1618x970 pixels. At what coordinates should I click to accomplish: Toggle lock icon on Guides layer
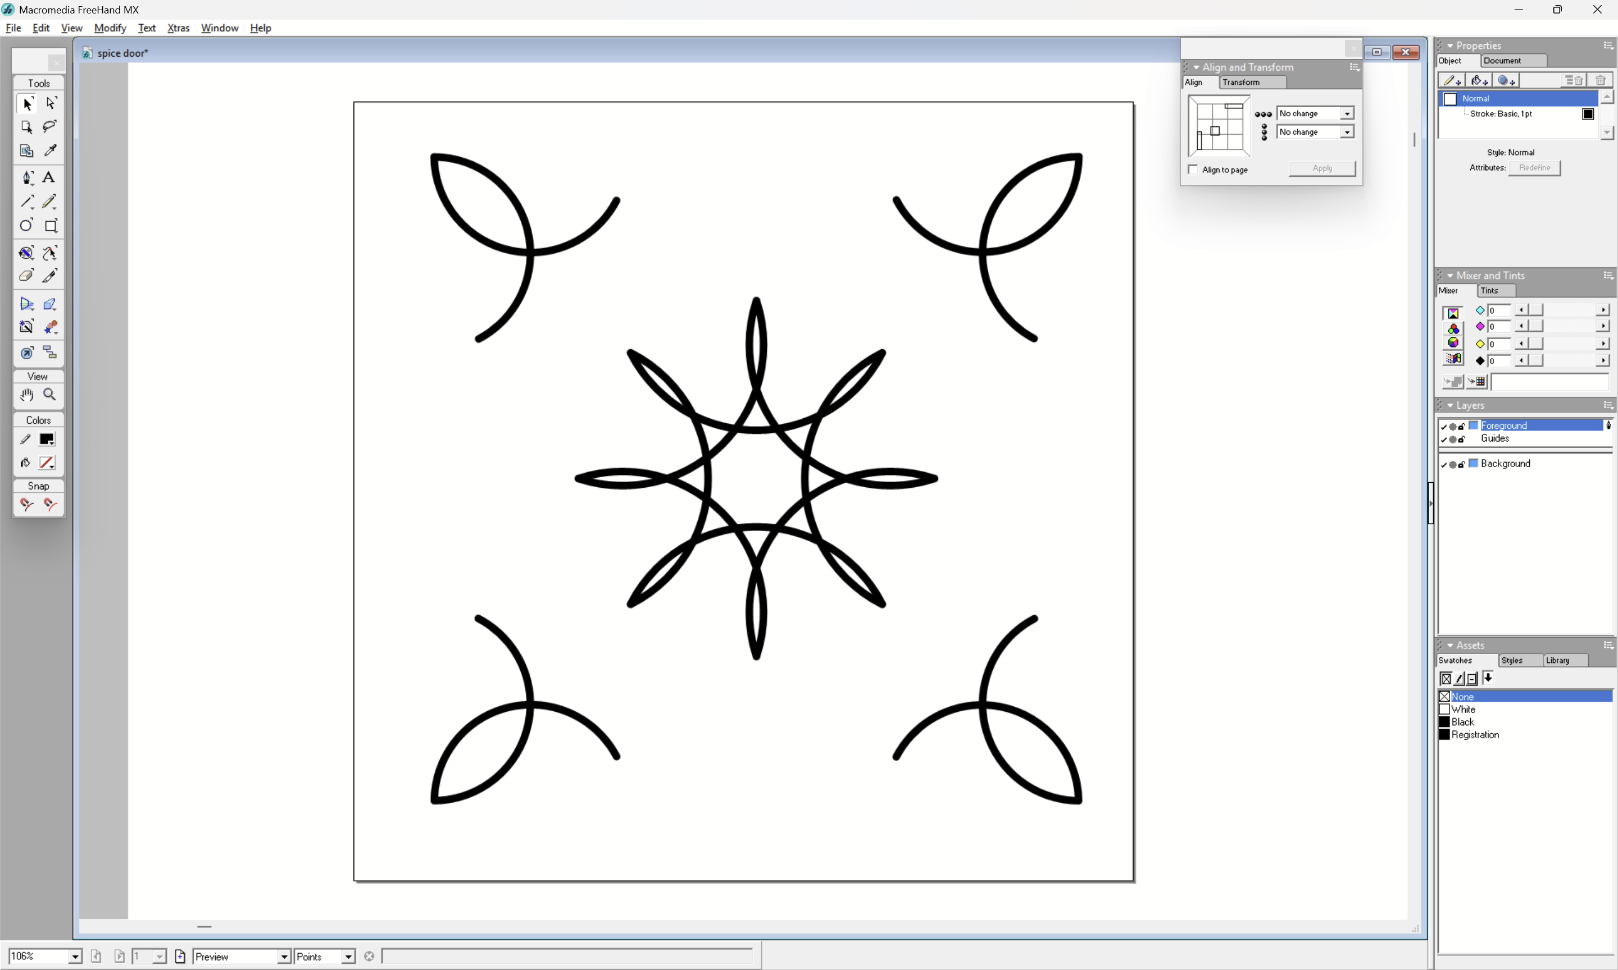tap(1462, 439)
